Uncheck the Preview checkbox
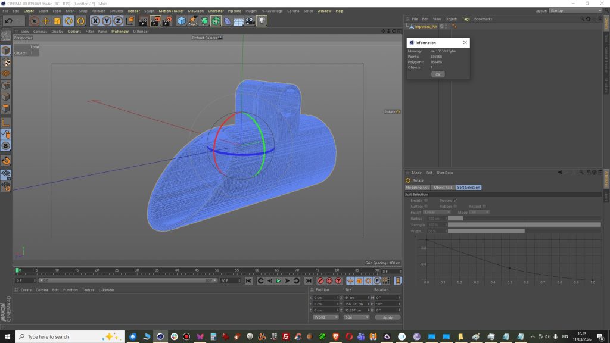Viewport: 610px width, 343px height. [456, 201]
